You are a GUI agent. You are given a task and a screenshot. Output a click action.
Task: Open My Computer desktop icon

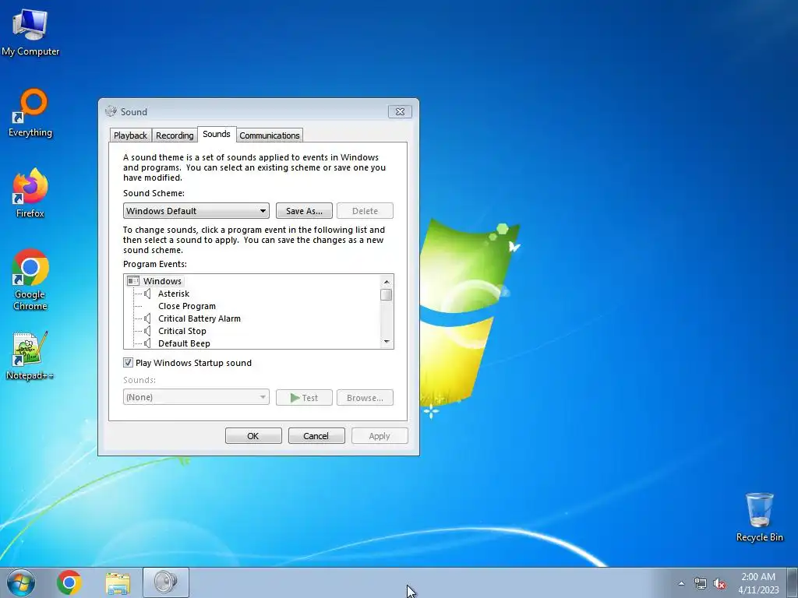(x=30, y=33)
